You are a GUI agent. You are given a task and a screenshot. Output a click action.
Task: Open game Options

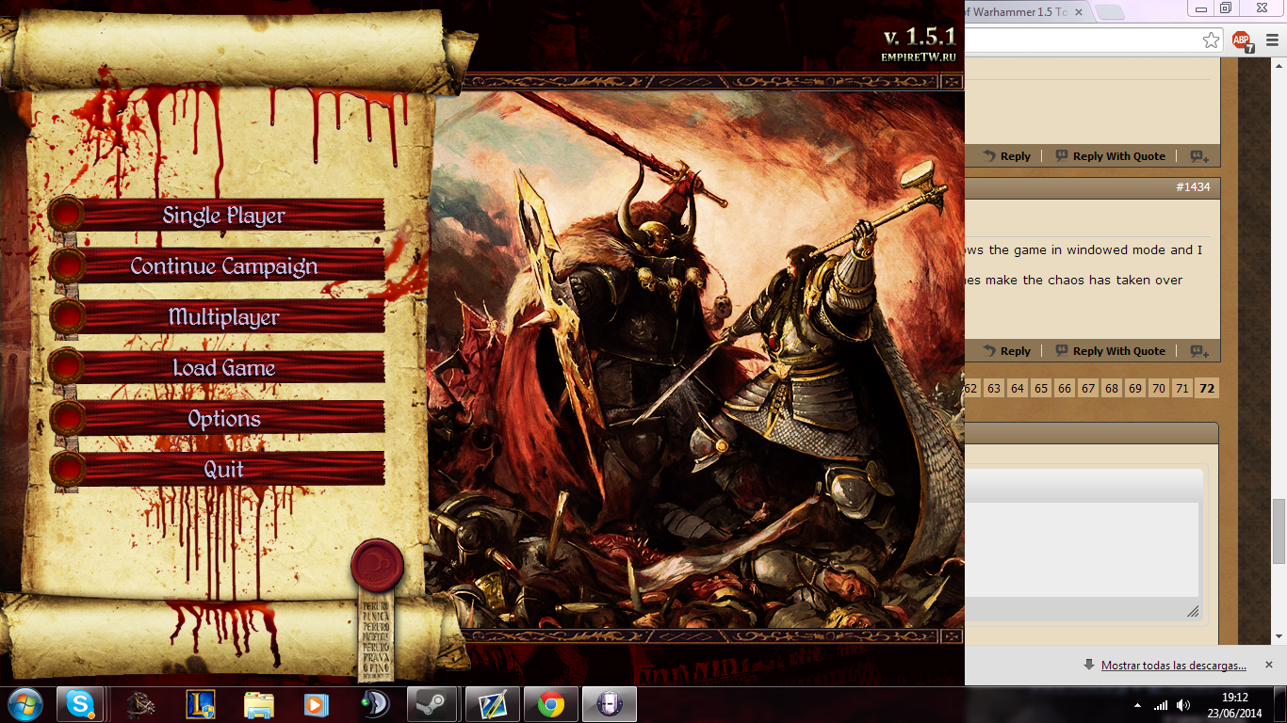coord(224,418)
